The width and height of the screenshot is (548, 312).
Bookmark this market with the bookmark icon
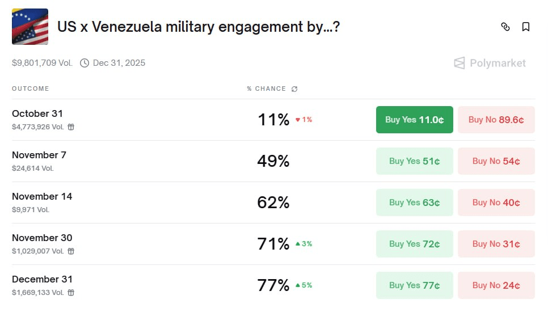coord(526,27)
